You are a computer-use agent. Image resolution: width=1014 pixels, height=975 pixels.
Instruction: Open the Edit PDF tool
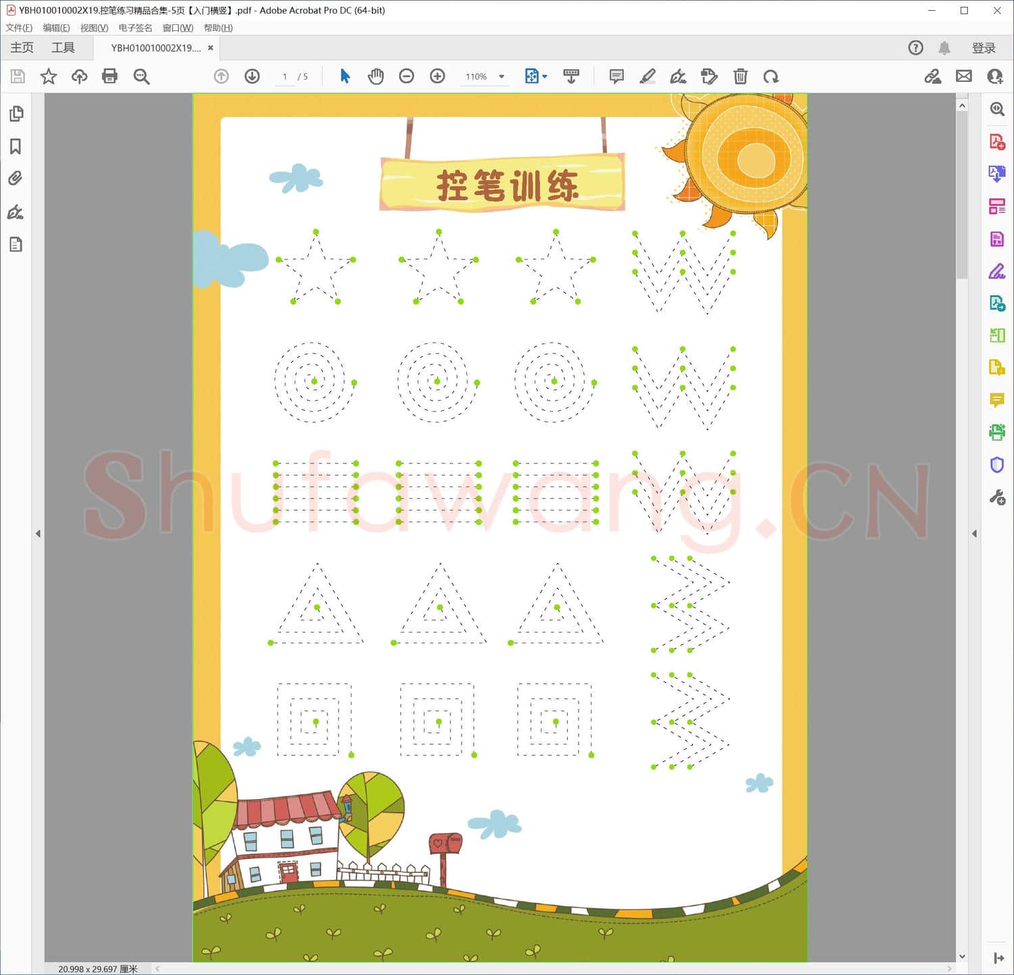click(997, 239)
